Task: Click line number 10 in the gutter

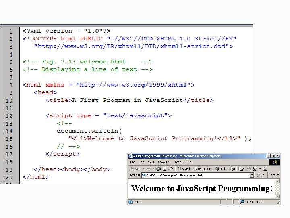Action: 9,101
